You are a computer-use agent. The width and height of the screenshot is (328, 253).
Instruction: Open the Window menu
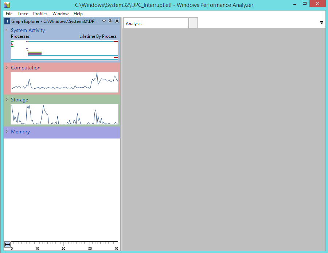60,14
